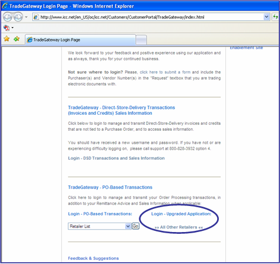The image size is (280, 264).
Task: Open Feedback & Suggestions link
Action: pyautogui.click(x=93, y=258)
